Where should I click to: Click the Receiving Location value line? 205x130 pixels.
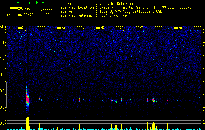pos(145,7)
